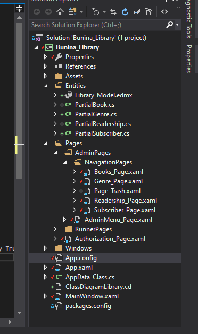198x334 pixels.
Task: Collapse the Pages folder
Action: click(46, 144)
